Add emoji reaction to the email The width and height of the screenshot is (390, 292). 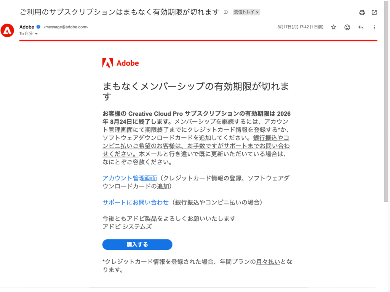pos(347,27)
